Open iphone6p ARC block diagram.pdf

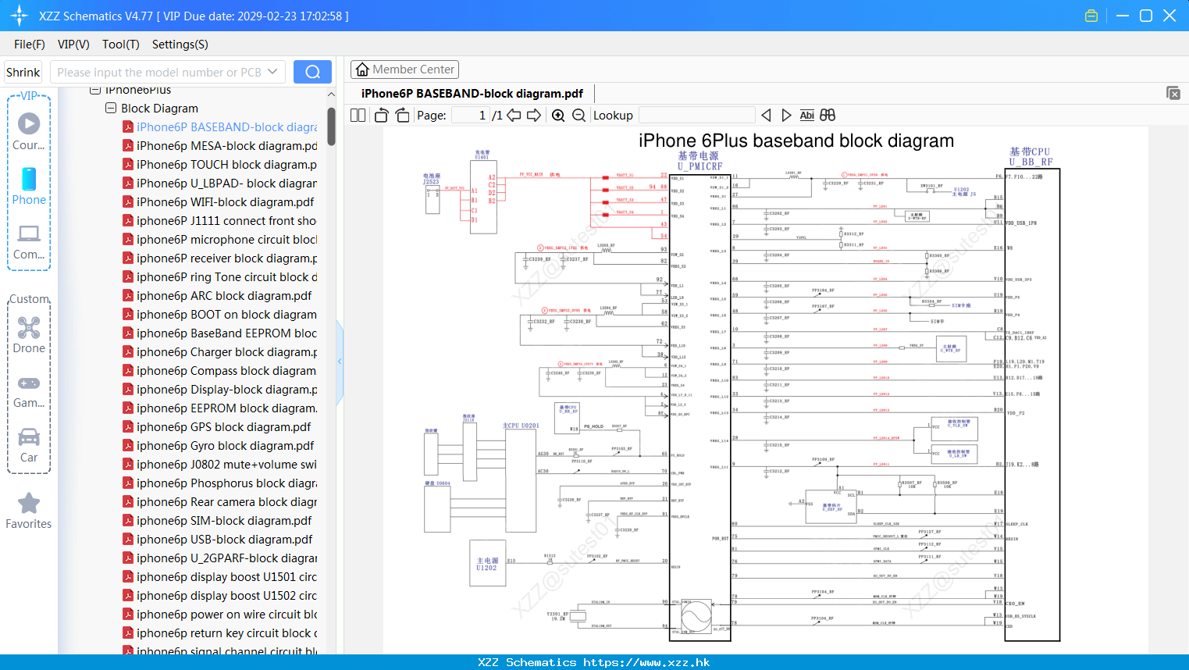point(218,295)
